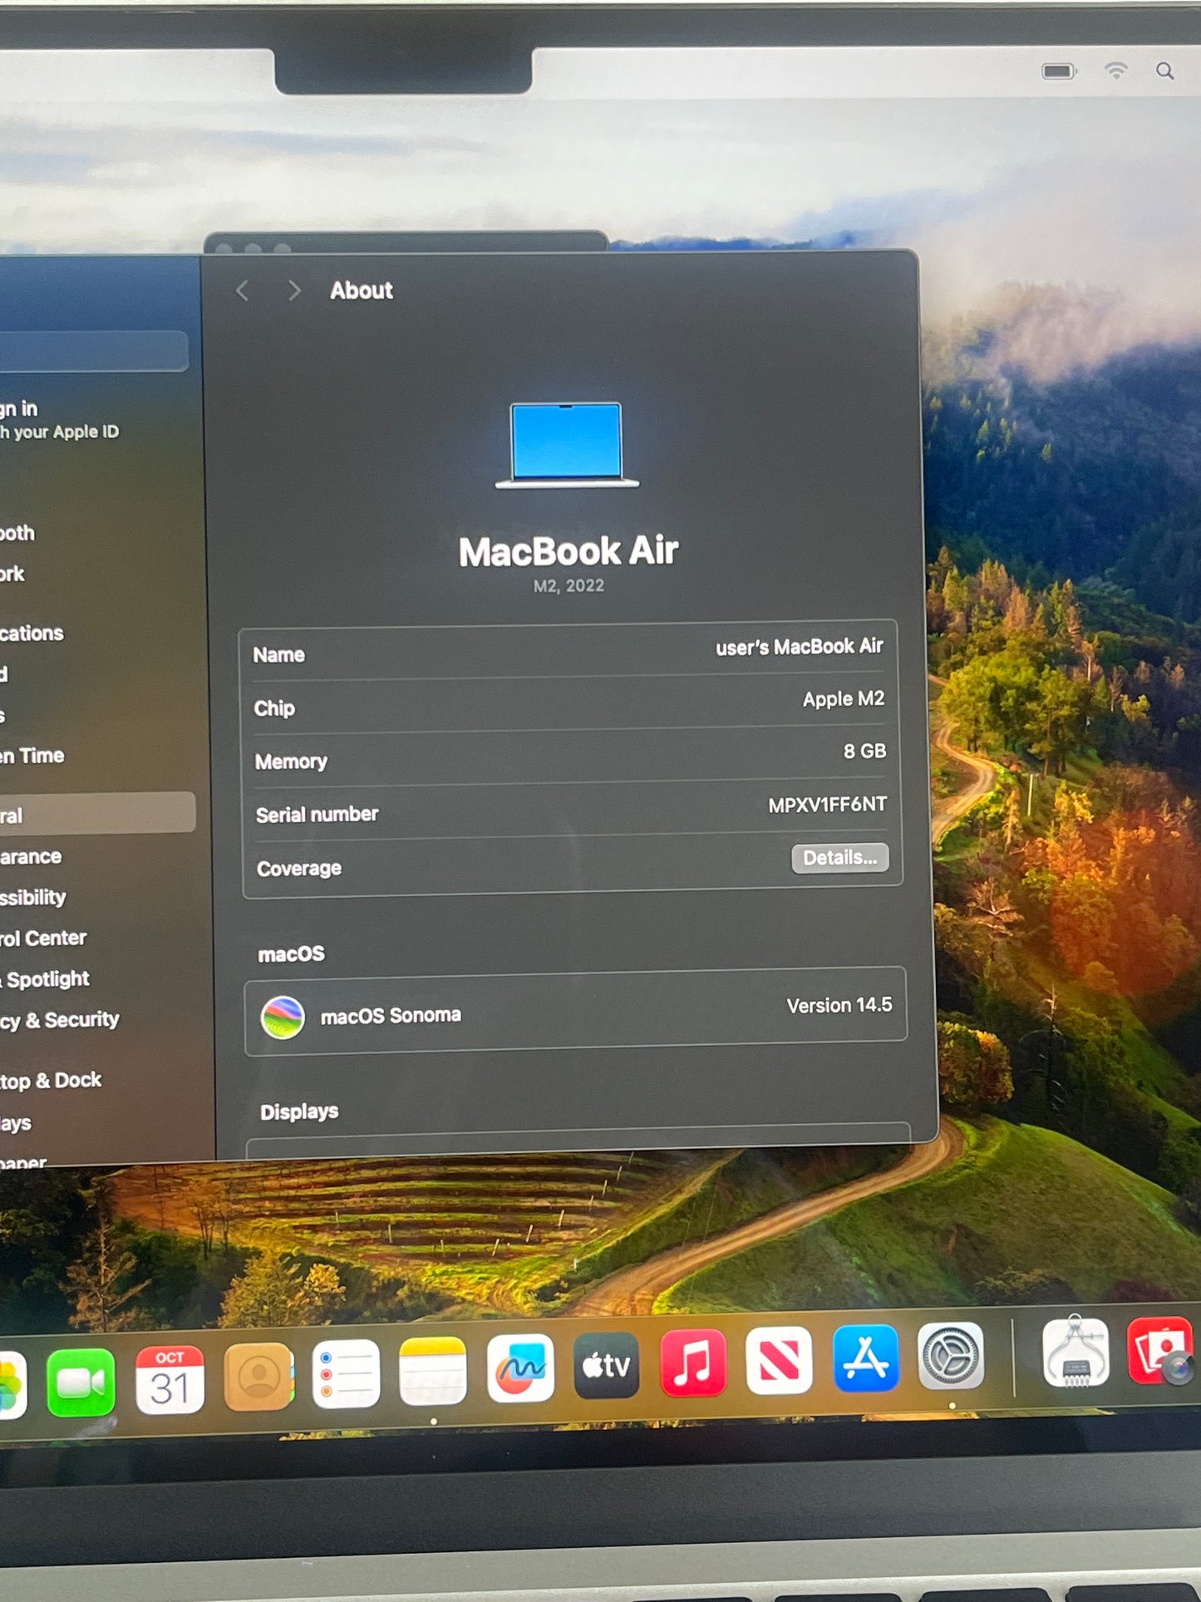Open FaceTime from the Dock
This screenshot has height=1602, width=1201.
(81, 1383)
